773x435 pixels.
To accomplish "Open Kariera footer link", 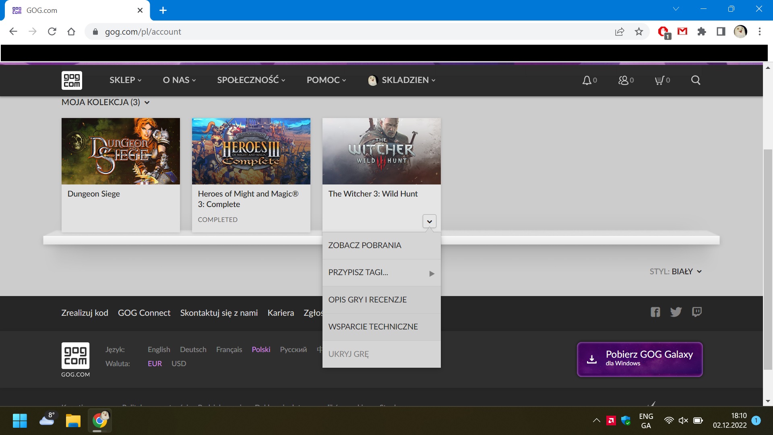I will [x=281, y=313].
